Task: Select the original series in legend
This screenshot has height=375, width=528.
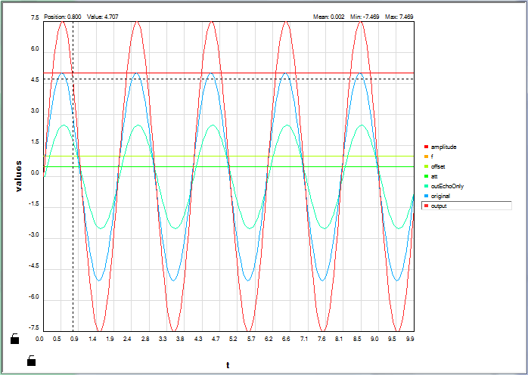Action: [439, 195]
